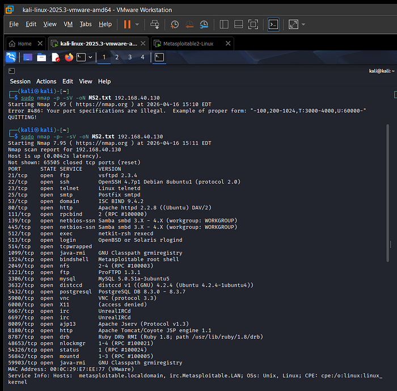Launch the text editor panel icon
Viewport: 397px width, 391px height.
pyautogui.click(x=55, y=57)
